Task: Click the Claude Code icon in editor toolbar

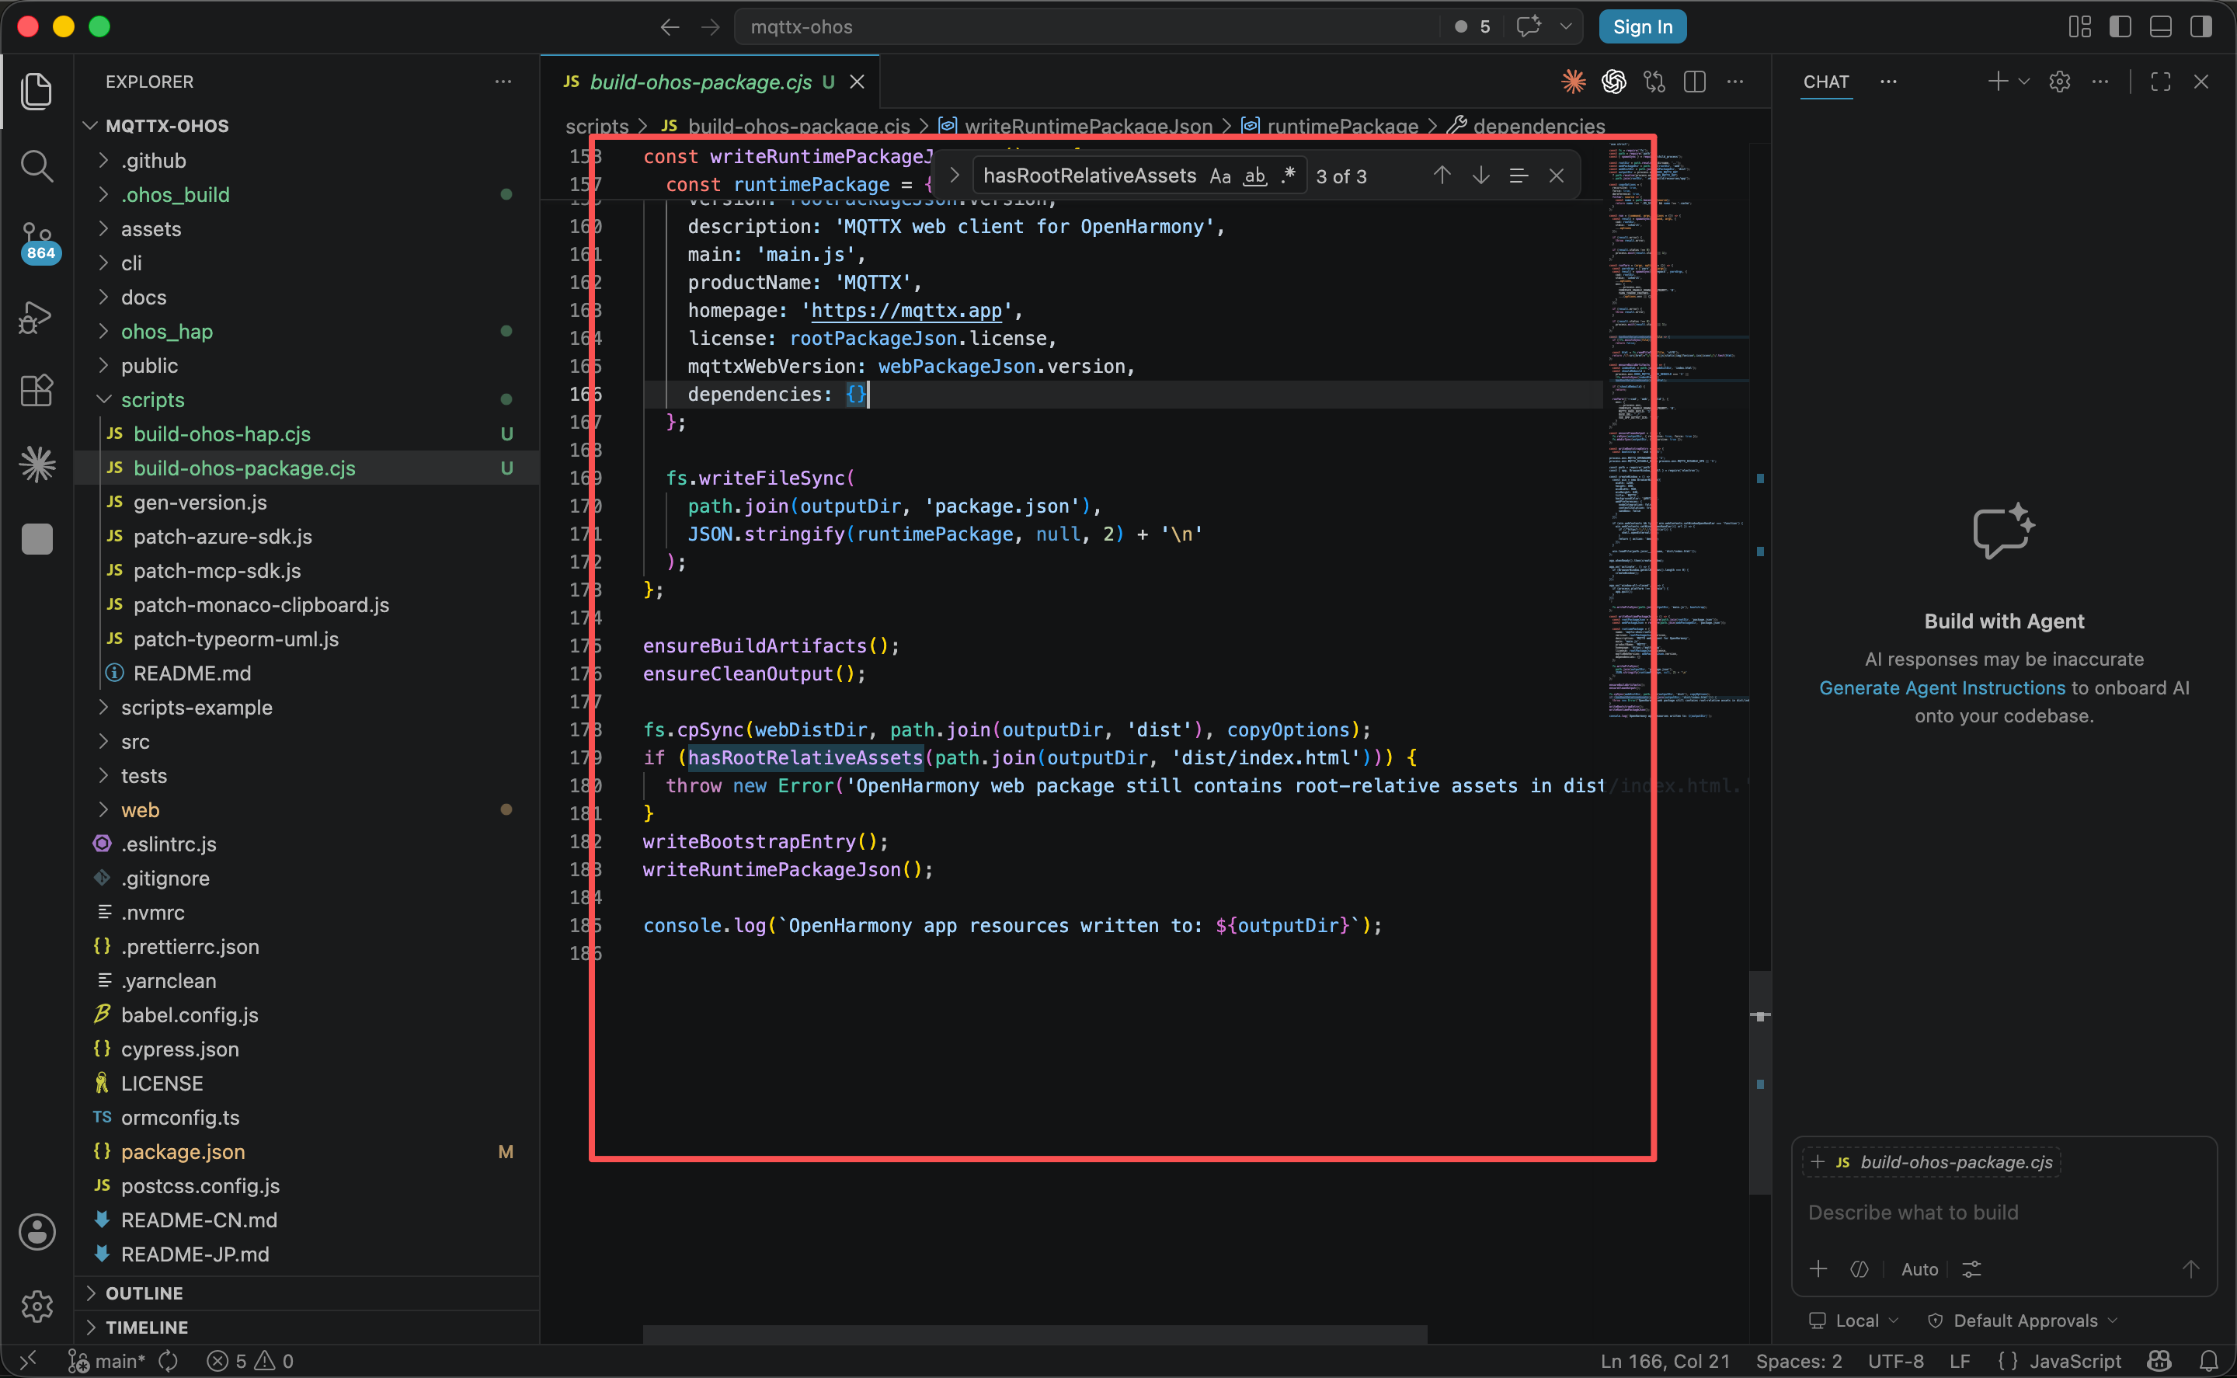Action: [1574, 82]
